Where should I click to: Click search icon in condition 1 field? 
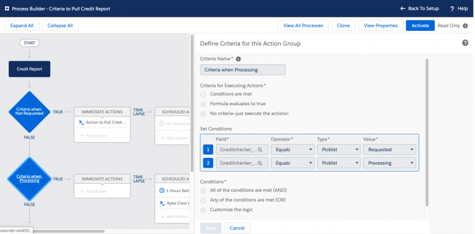260,150
